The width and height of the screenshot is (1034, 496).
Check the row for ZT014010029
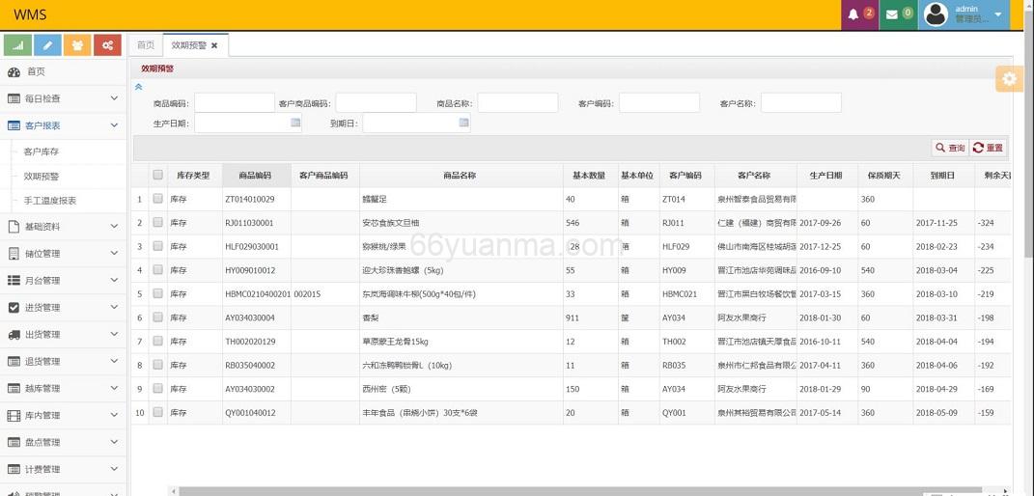click(157, 198)
